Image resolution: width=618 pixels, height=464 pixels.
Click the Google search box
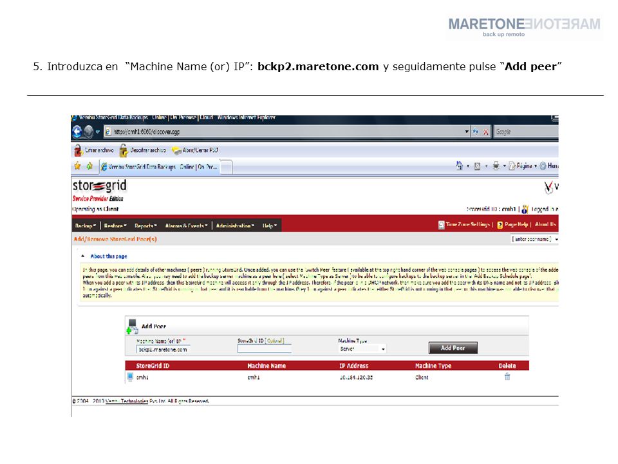click(526, 131)
